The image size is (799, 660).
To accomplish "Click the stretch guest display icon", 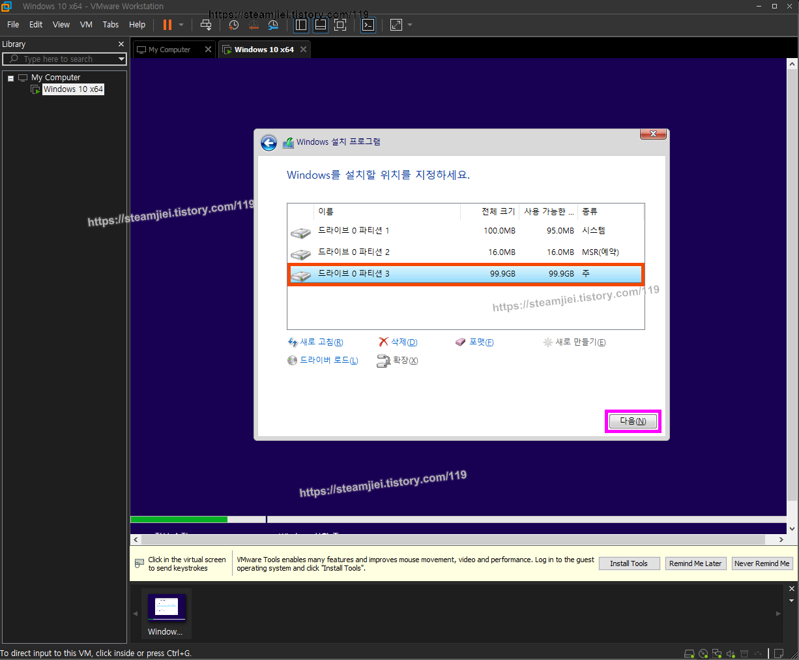I will [x=396, y=25].
